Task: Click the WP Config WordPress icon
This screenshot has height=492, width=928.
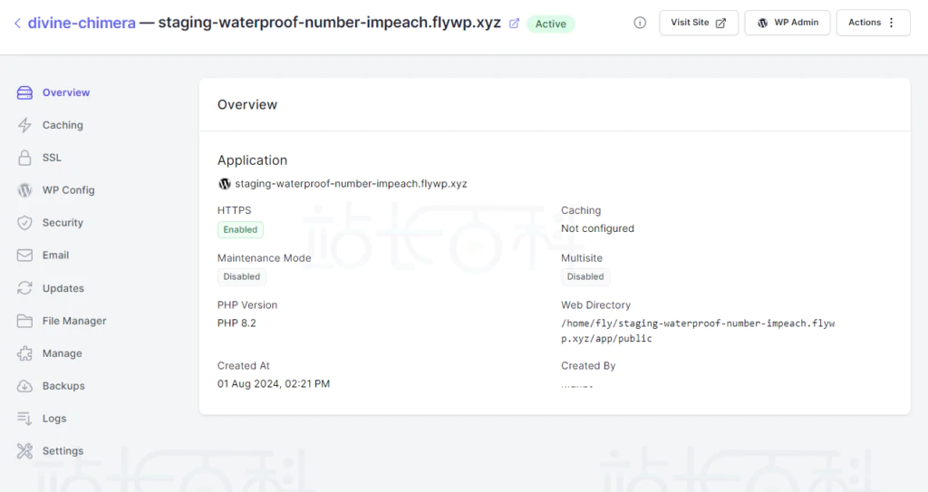Action: (x=24, y=190)
